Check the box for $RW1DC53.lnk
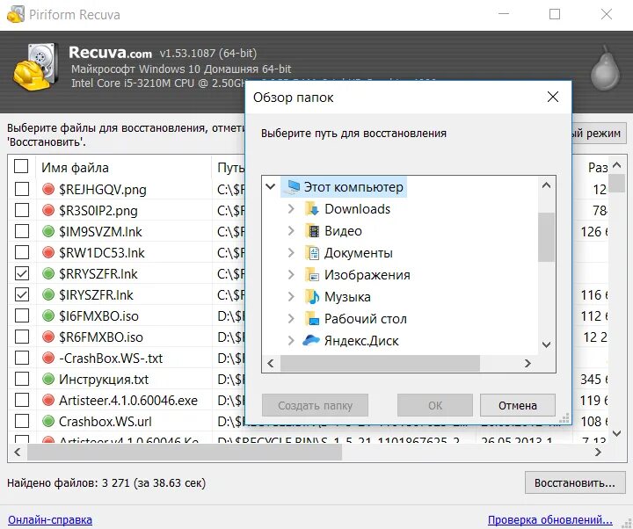Image resolution: width=633 pixels, height=529 pixels. [x=22, y=252]
